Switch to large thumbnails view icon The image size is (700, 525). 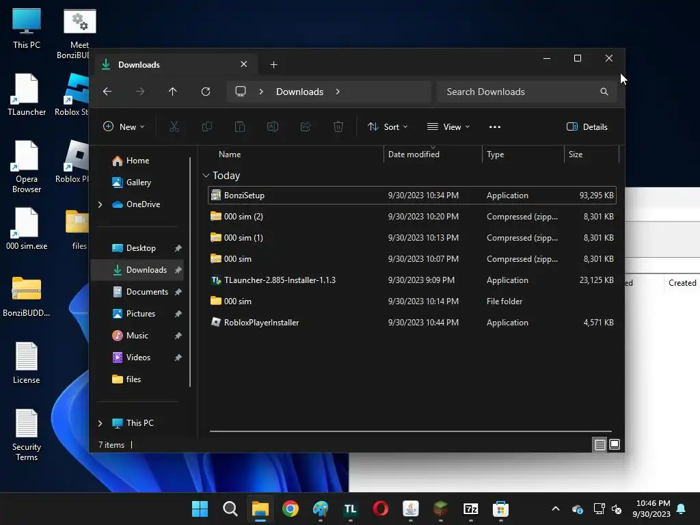click(615, 444)
